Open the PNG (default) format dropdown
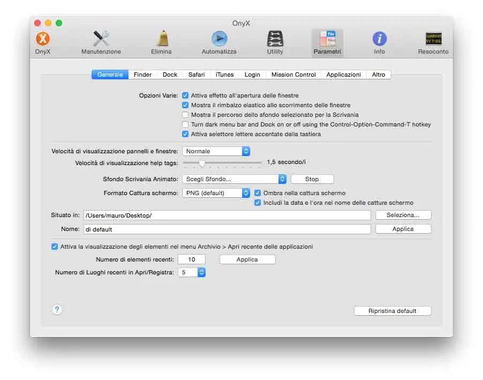This screenshot has width=483, height=380. [216, 193]
